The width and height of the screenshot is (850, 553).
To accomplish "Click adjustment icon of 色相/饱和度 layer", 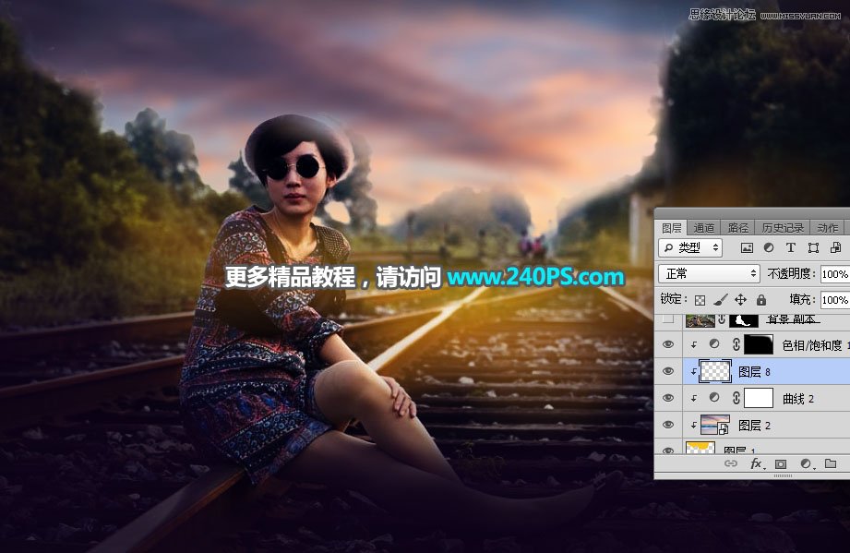I will [x=714, y=344].
